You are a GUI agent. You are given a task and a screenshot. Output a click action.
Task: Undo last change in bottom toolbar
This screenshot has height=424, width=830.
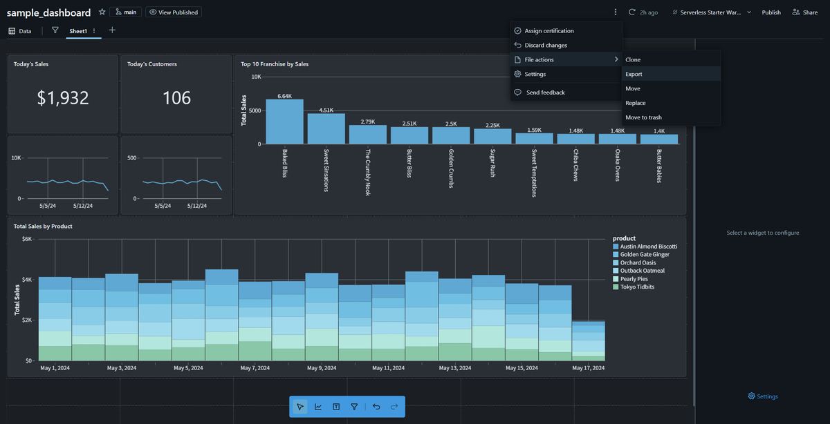376,407
